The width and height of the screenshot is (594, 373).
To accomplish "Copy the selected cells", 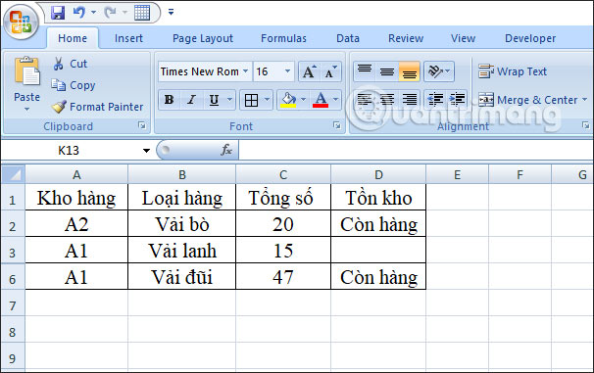I will tap(74, 85).
